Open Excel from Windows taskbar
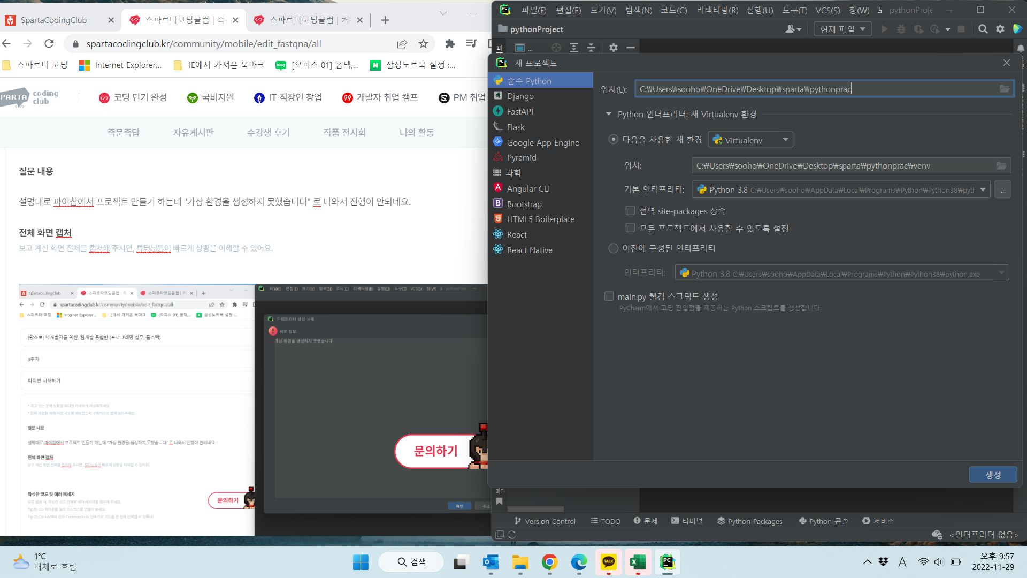This screenshot has height=578, width=1027. click(638, 562)
